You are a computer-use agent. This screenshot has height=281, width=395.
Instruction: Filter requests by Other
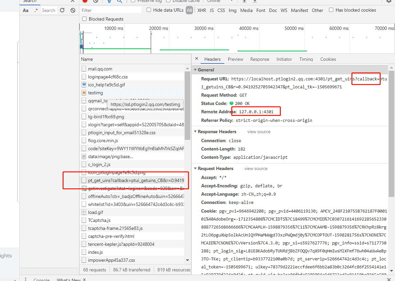pos(317,10)
